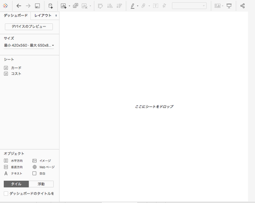The width and height of the screenshot is (255, 203).
Task: Select the highlight pen icon
Action: click(132, 6)
